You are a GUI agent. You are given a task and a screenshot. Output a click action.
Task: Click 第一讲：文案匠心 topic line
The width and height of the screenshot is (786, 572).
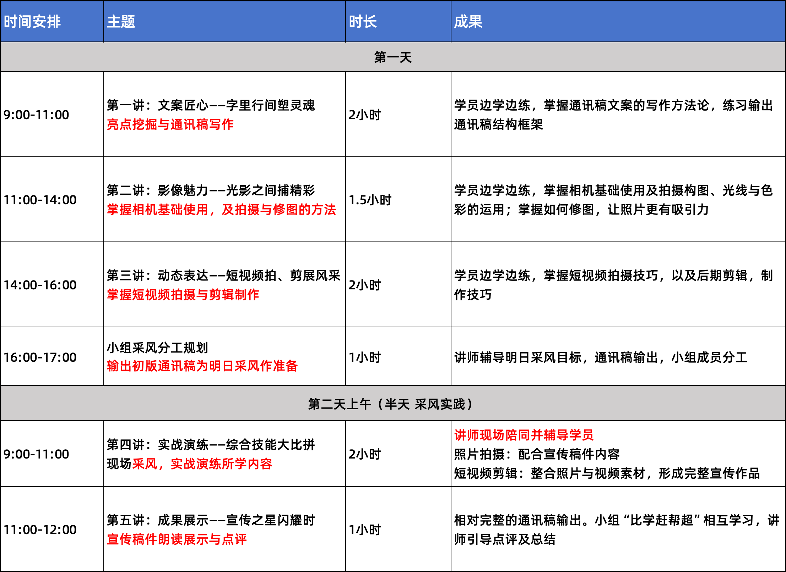click(211, 105)
